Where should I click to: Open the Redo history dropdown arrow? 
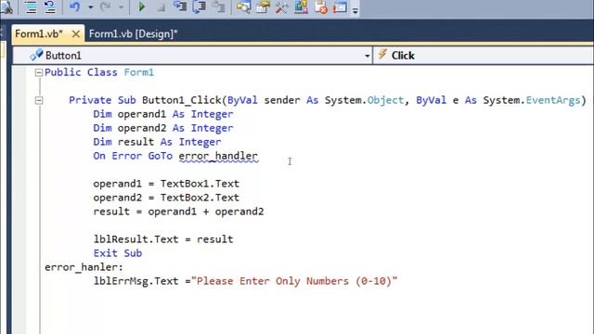coord(121,7)
